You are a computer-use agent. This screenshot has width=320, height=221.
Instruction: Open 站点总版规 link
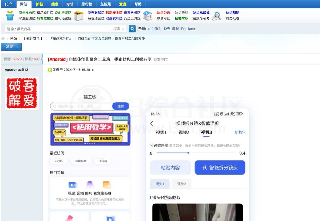pos(201,13)
